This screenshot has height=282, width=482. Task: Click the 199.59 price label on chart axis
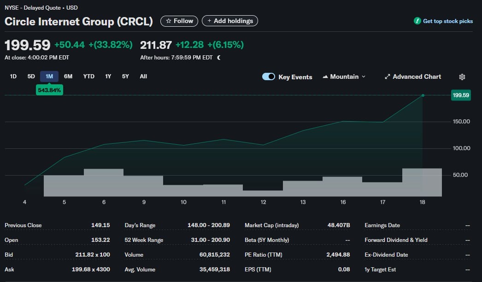(x=461, y=95)
